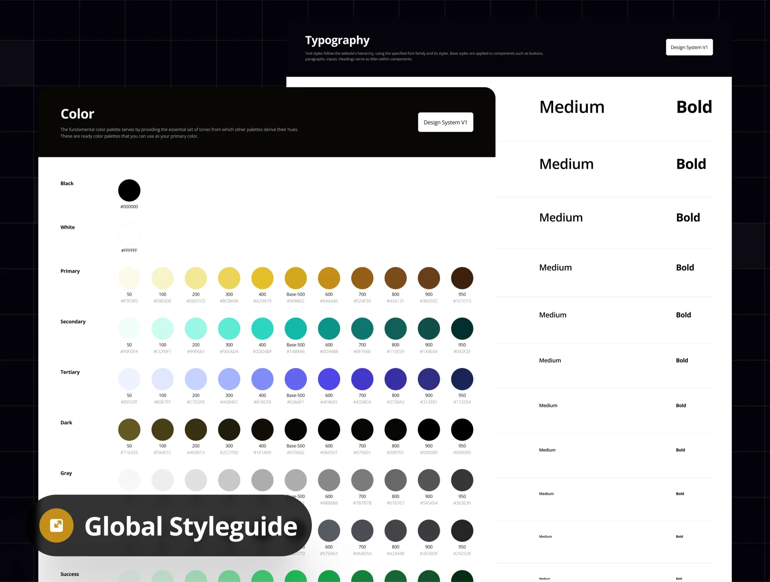The width and height of the screenshot is (770, 582).
Task: Click the gold open-in-new icon beside Global Styleguide
Action: click(x=56, y=526)
